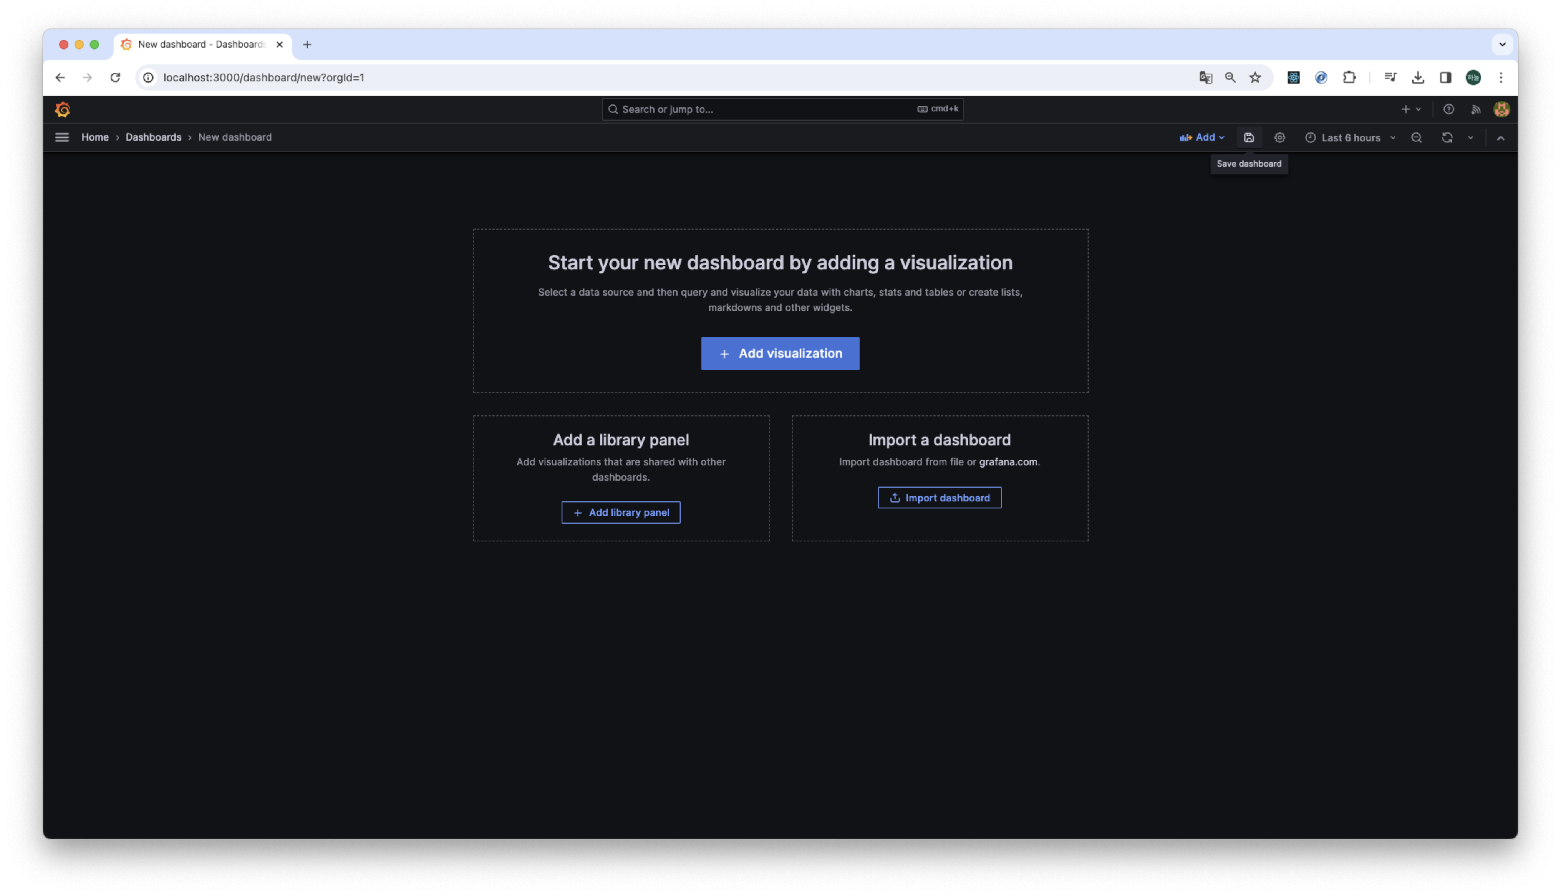Open the hamburger navigation menu
The width and height of the screenshot is (1561, 896).
(61, 137)
